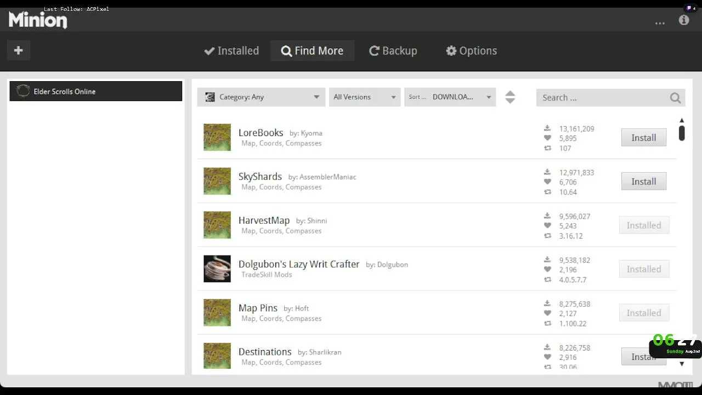Switch to the Find More tab
Screen dimensions: 702x395
(x=312, y=50)
